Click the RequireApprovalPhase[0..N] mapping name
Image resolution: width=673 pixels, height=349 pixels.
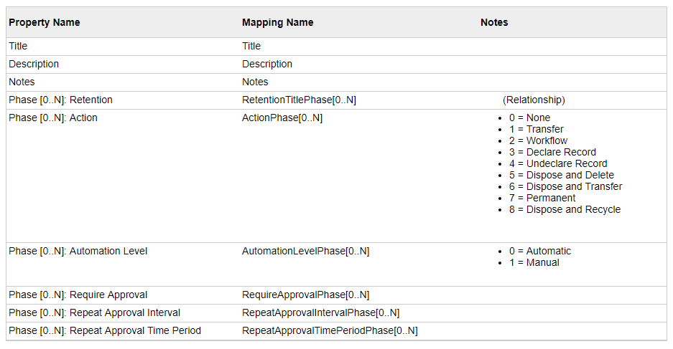click(x=306, y=295)
